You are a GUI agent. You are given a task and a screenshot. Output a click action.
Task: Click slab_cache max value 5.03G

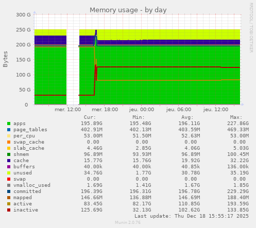241,148
